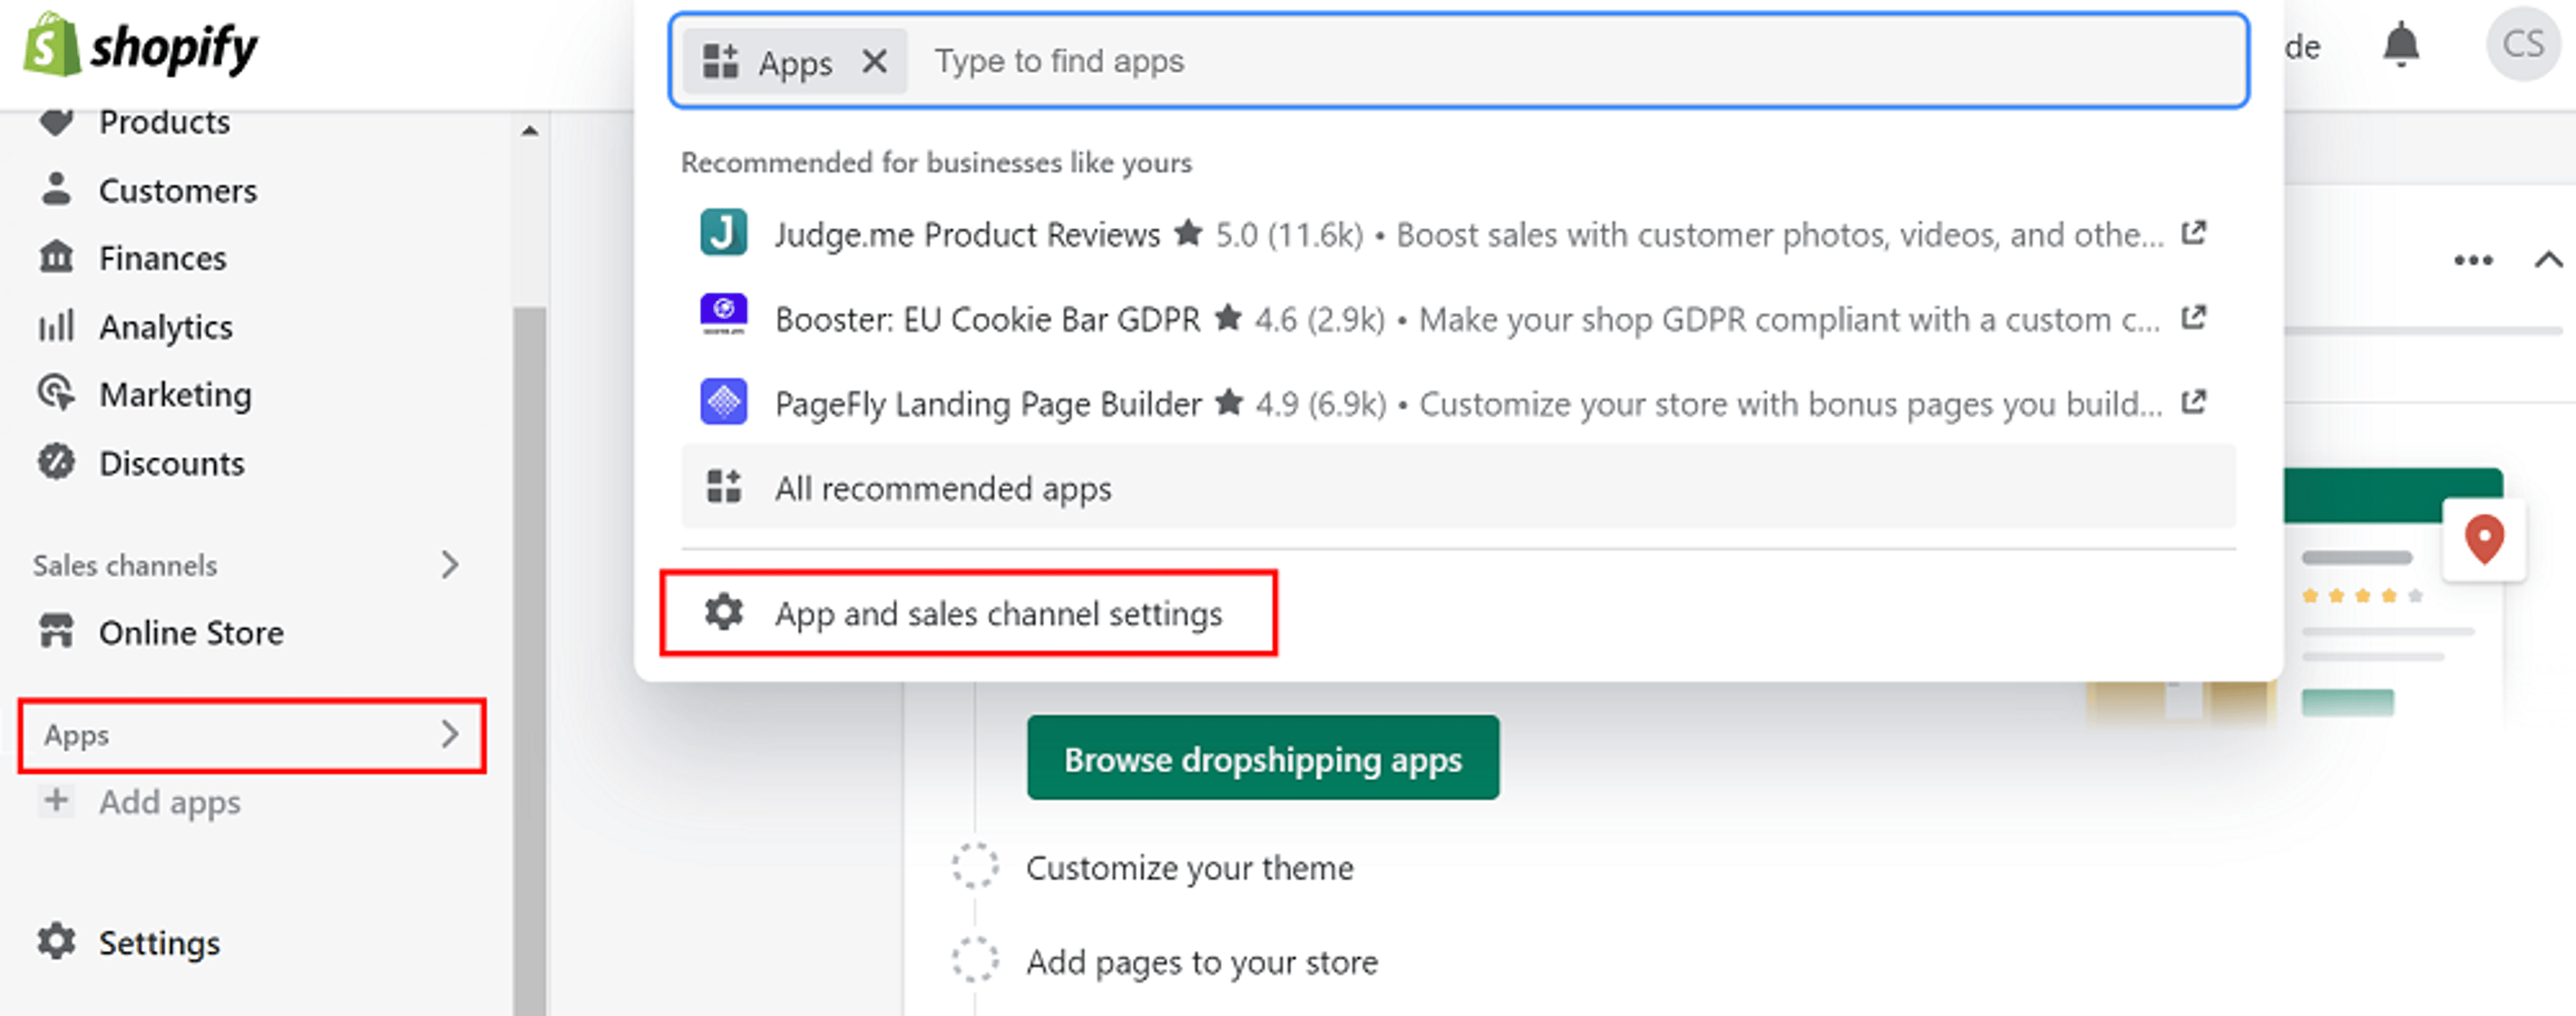Click the All recommended apps grid icon
This screenshot has height=1016, width=2576.
click(x=723, y=487)
